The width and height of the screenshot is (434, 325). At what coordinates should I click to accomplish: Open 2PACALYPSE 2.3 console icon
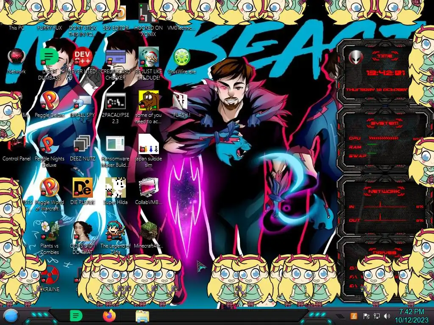click(x=116, y=101)
